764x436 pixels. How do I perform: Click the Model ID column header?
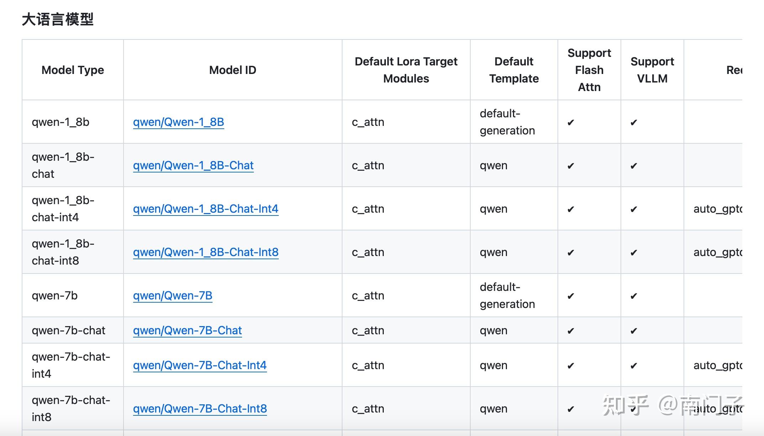232,70
